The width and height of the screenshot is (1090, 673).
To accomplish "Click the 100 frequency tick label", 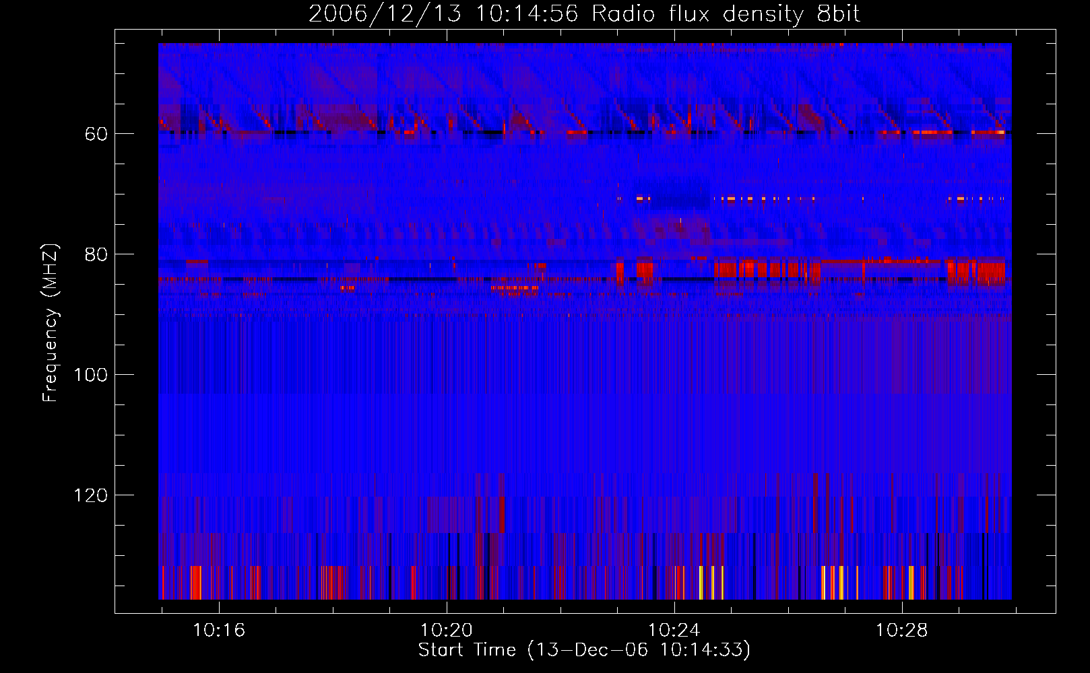I will (90, 375).
